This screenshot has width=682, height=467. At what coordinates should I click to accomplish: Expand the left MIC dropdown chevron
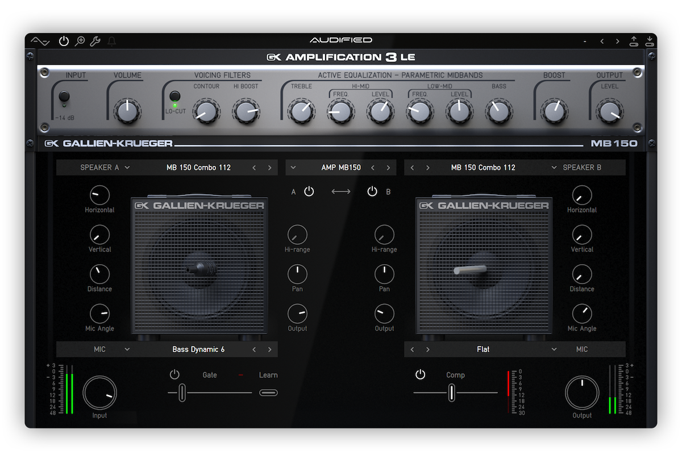point(127,349)
